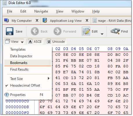Click the Save button label

click(x=19, y=31)
